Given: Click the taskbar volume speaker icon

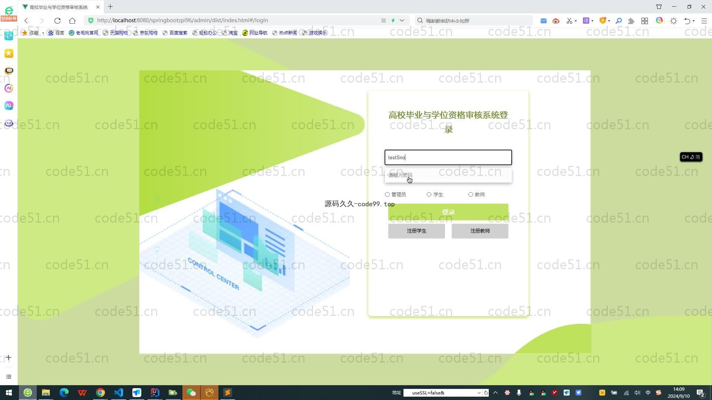Looking at the screenshot, I should 637,393.
